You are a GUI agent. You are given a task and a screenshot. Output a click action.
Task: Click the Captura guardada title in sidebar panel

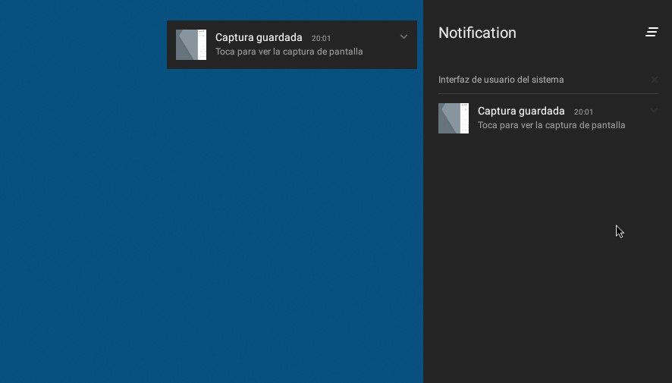click(521, 111)
